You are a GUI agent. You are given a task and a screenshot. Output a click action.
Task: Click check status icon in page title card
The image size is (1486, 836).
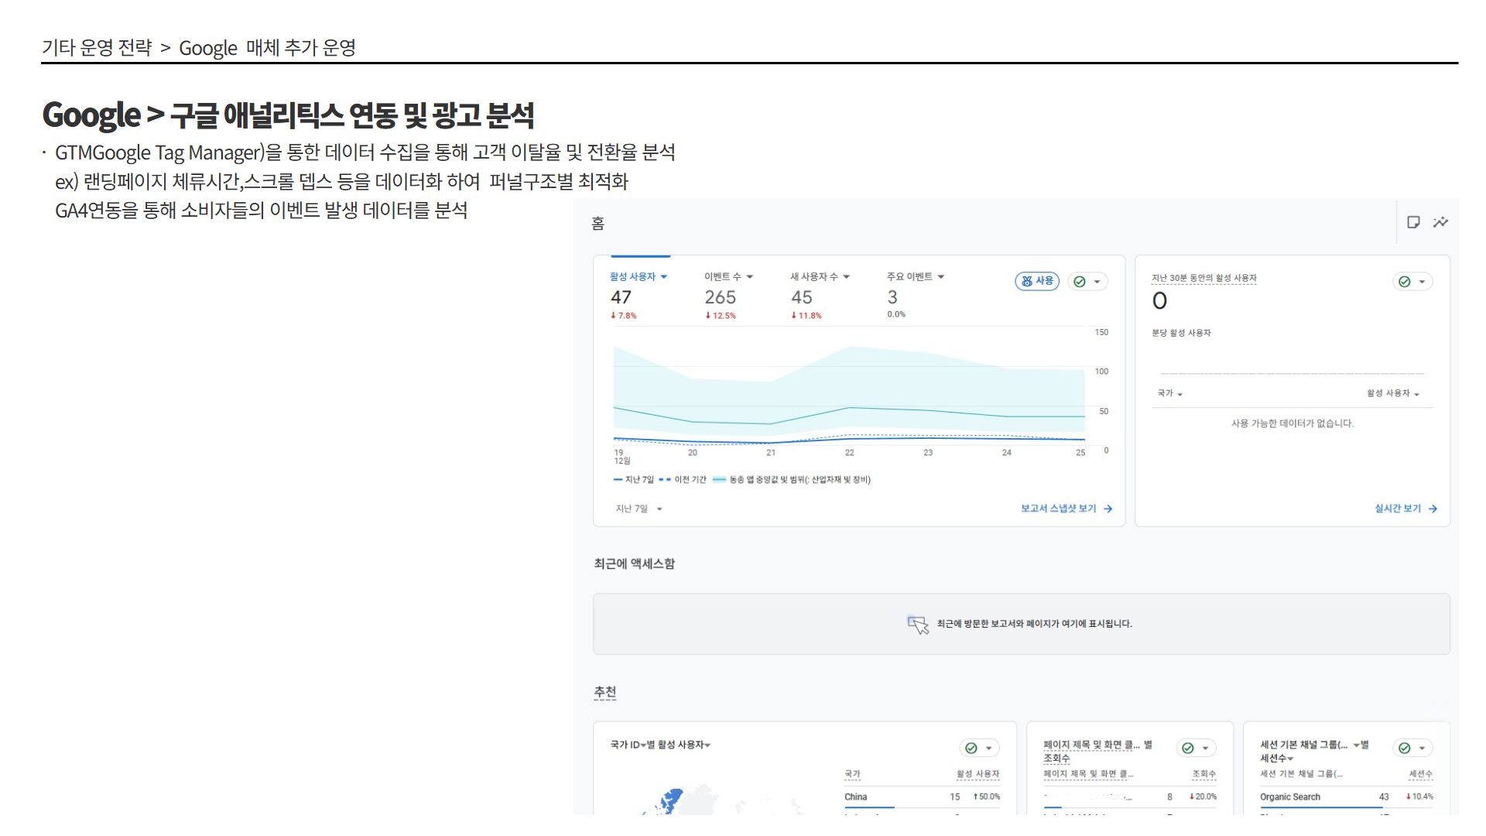coord(1188,748)
